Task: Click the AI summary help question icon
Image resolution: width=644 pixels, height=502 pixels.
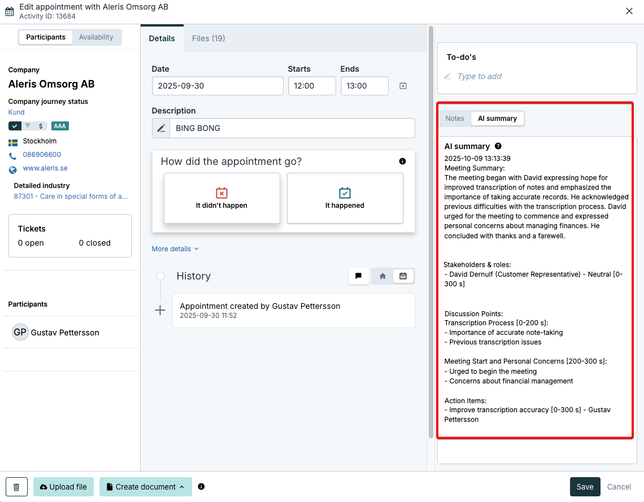Action: [498, 146]
